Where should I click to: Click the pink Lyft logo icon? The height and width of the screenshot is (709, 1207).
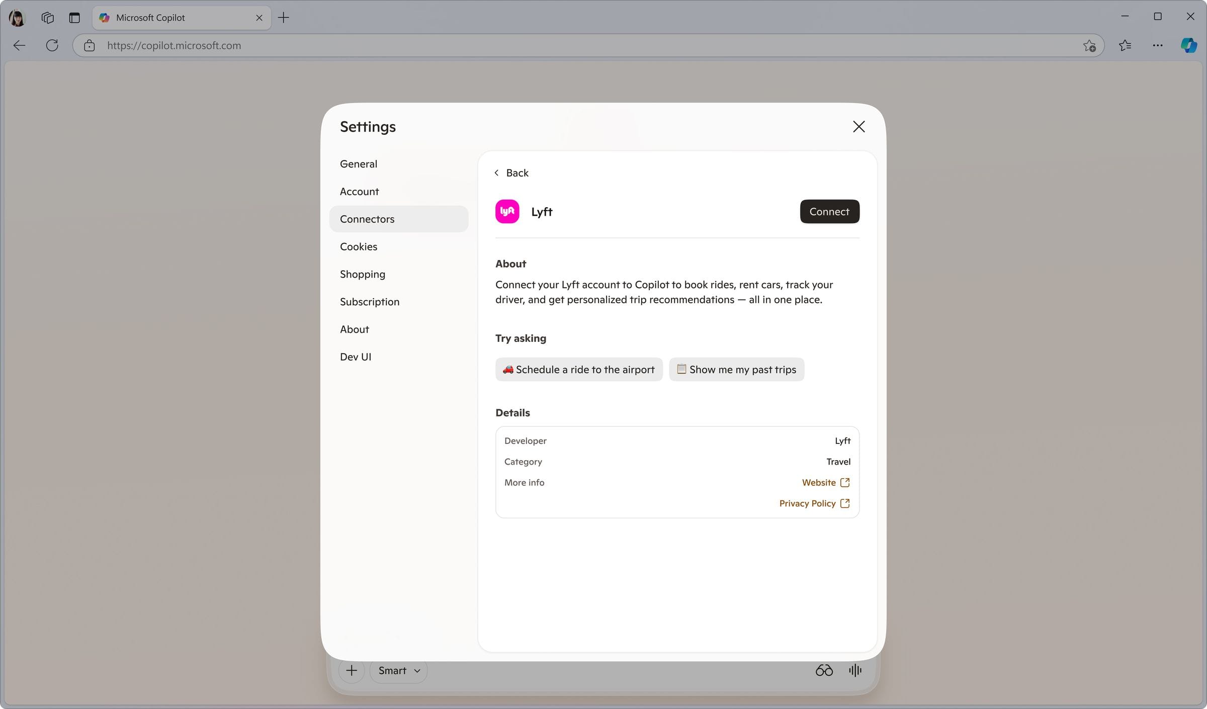507,211
